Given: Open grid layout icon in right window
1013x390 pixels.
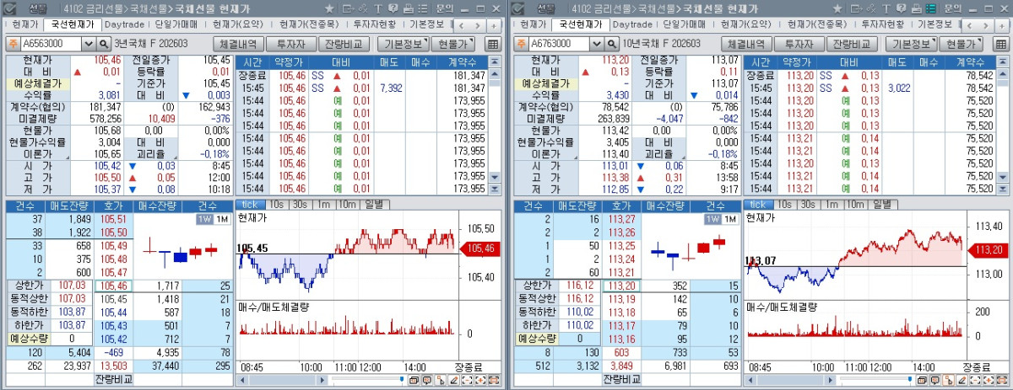Looking at the screenshot, I should [1001, 44].
